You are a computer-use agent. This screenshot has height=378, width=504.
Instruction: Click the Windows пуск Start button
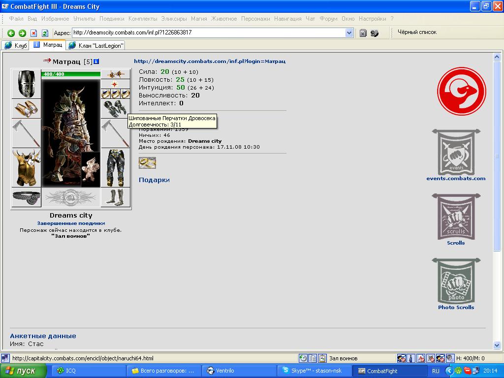point(23,371)
